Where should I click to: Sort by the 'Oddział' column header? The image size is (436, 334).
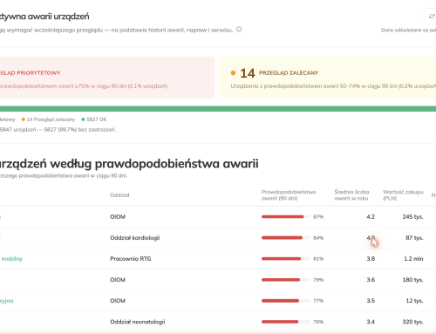pos(119,195)
